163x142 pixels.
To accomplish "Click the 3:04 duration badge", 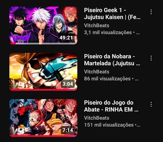I will [x=68, y=84].
